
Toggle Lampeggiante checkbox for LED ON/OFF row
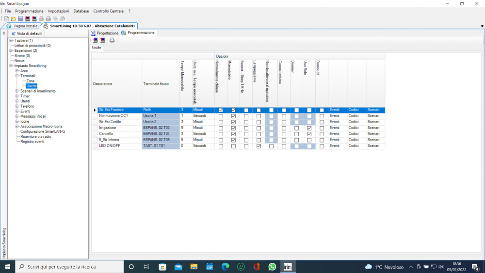click(259, 146)
